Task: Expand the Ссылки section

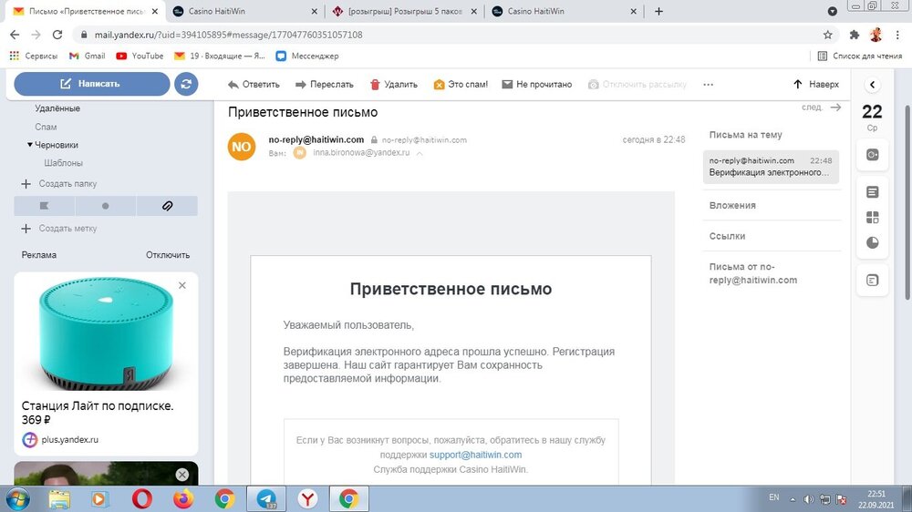Action: [x=727, y=236]
